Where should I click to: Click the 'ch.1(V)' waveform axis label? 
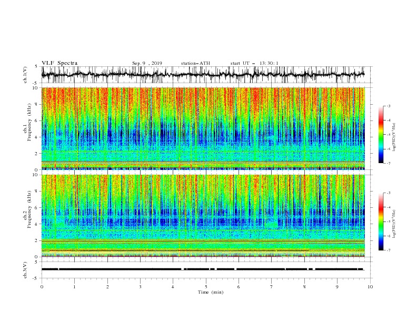point(25,75)
